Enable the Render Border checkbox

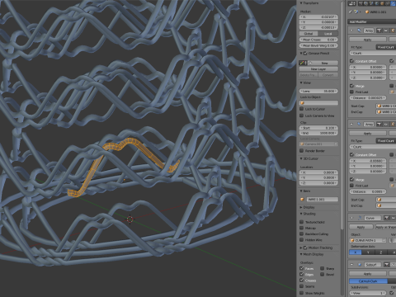pos(301,151)
